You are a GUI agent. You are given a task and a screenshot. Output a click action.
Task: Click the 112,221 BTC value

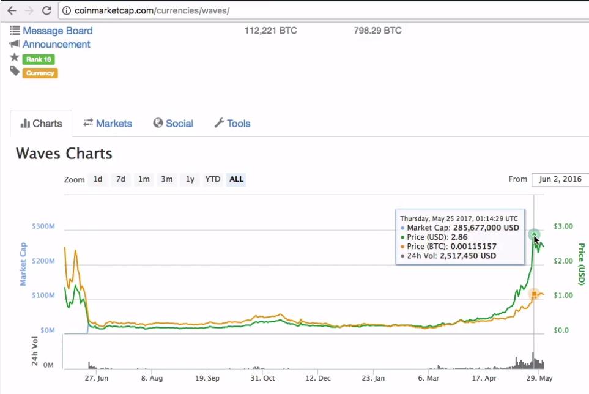pyautogui.click(x=271, y=31)
